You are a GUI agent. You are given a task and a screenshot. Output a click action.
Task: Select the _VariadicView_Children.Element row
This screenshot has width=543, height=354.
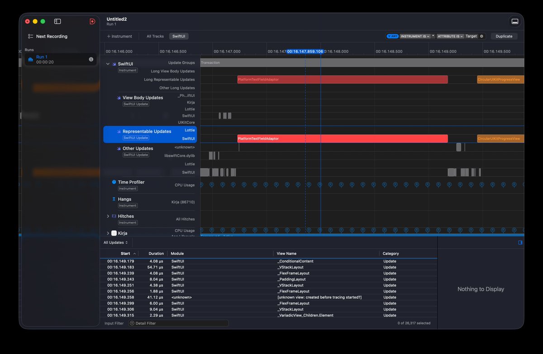(269, 315)
